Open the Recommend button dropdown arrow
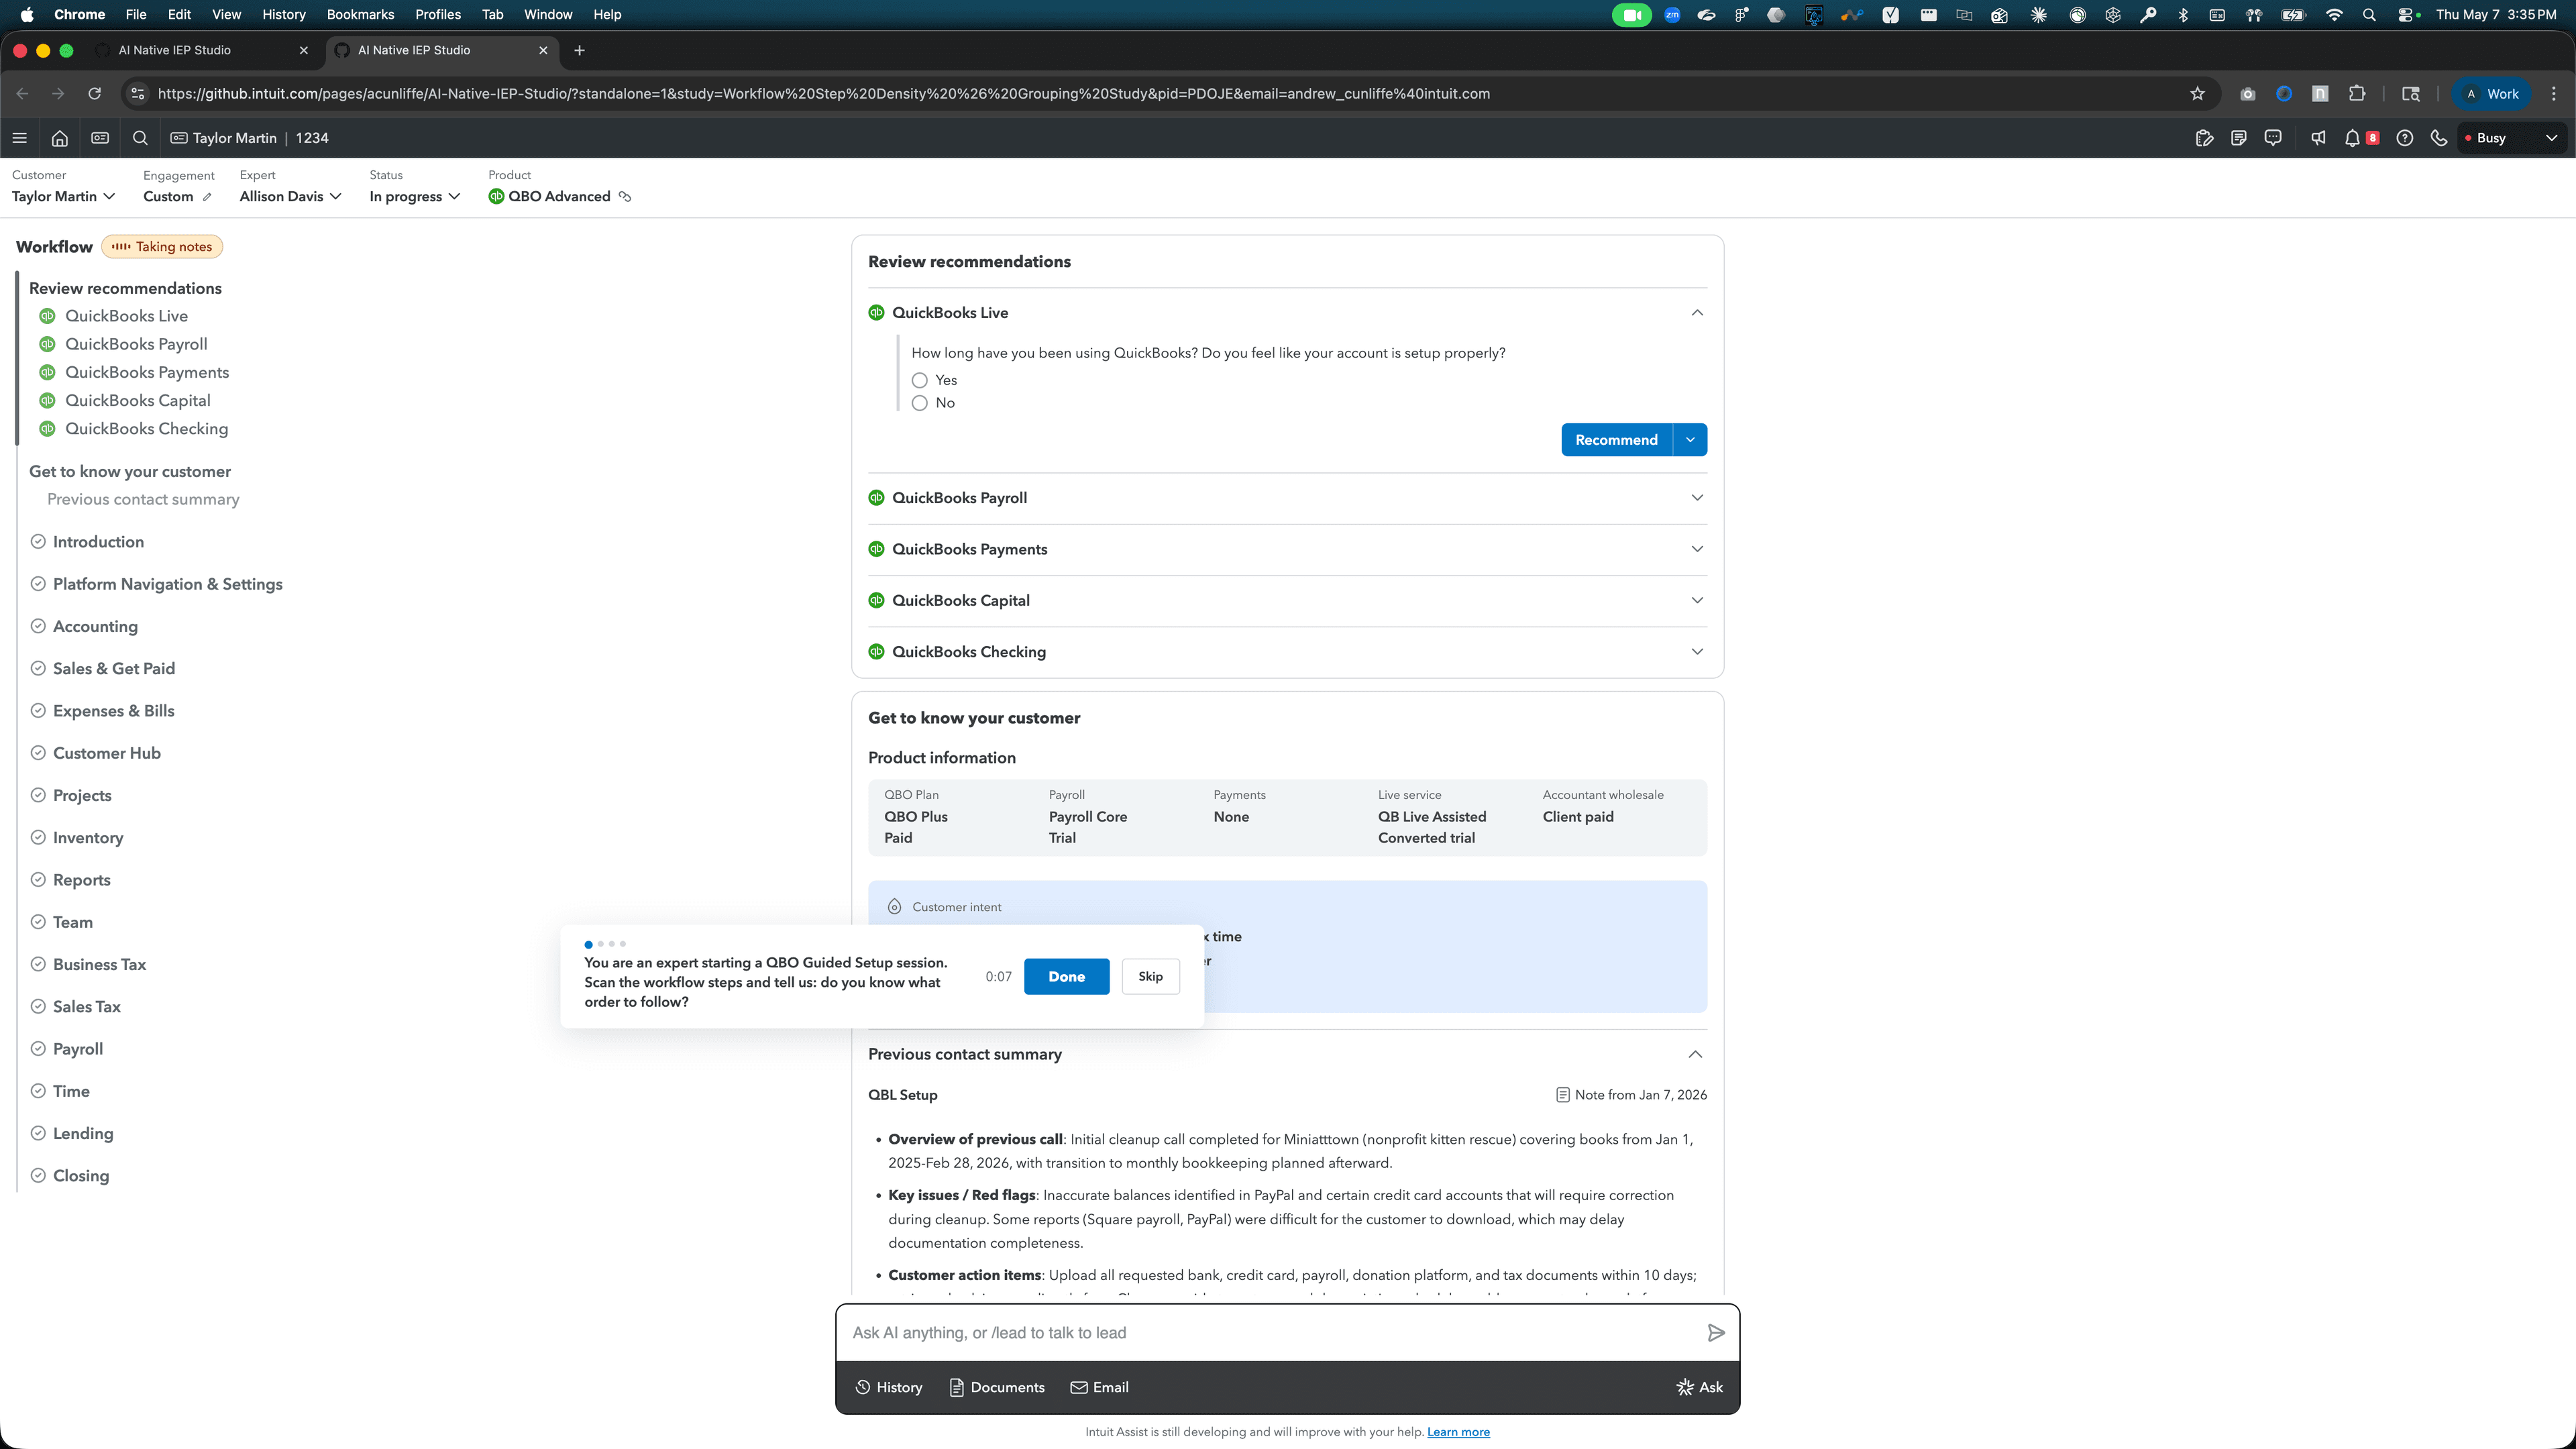 pos(1690,440)
